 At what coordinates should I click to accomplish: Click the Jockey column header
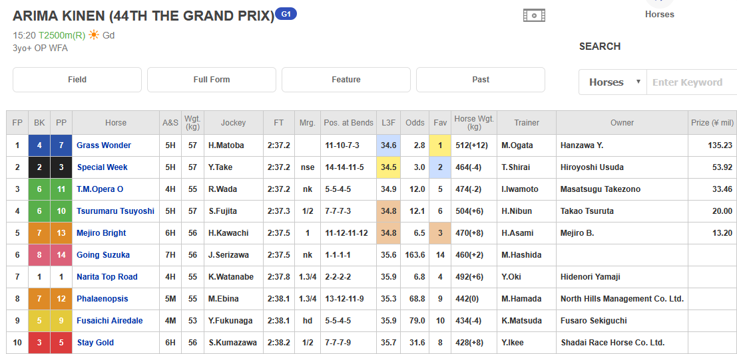233,123
